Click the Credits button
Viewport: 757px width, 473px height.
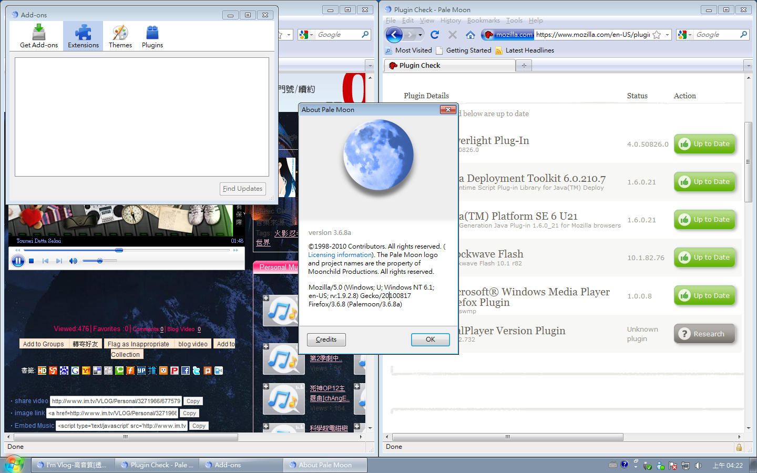pos(326,340)
